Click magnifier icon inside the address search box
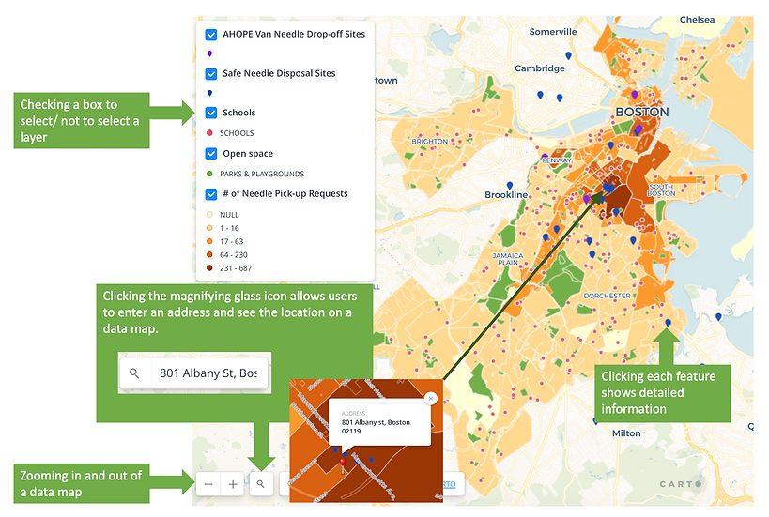This screenshot has width=769, height=517. [134, 373]
